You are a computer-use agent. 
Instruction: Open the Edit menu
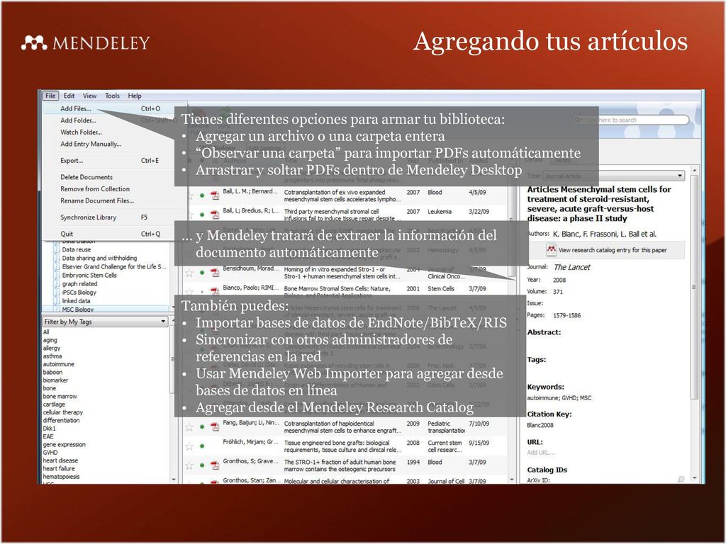coord(69,96)
